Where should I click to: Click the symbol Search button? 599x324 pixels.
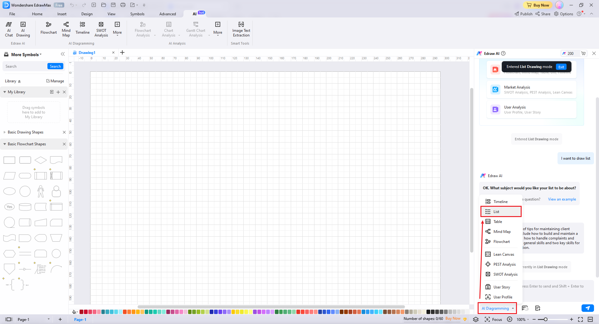[x=55, y=66]
